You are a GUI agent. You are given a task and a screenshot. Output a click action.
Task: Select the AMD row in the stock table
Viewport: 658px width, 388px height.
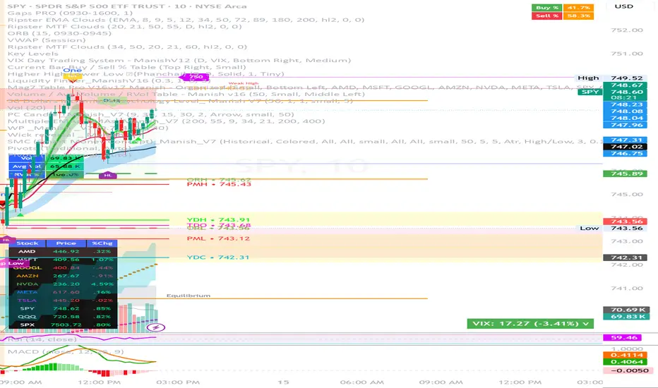63,252
